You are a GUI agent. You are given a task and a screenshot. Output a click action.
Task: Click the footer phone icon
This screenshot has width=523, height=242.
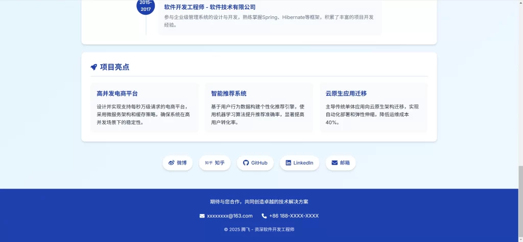click(x=264, y=216)
